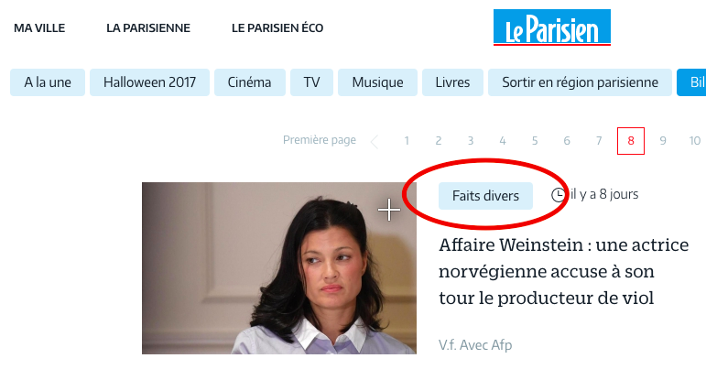Image resolution: width=706 pixels, height=380 pixels.
Task: Go to pagination page 5
Action: 535,141
